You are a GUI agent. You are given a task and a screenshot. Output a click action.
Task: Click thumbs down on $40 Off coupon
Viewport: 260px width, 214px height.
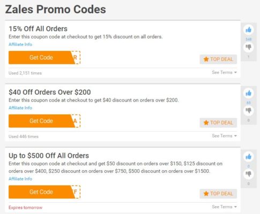(x=248, y=111)
